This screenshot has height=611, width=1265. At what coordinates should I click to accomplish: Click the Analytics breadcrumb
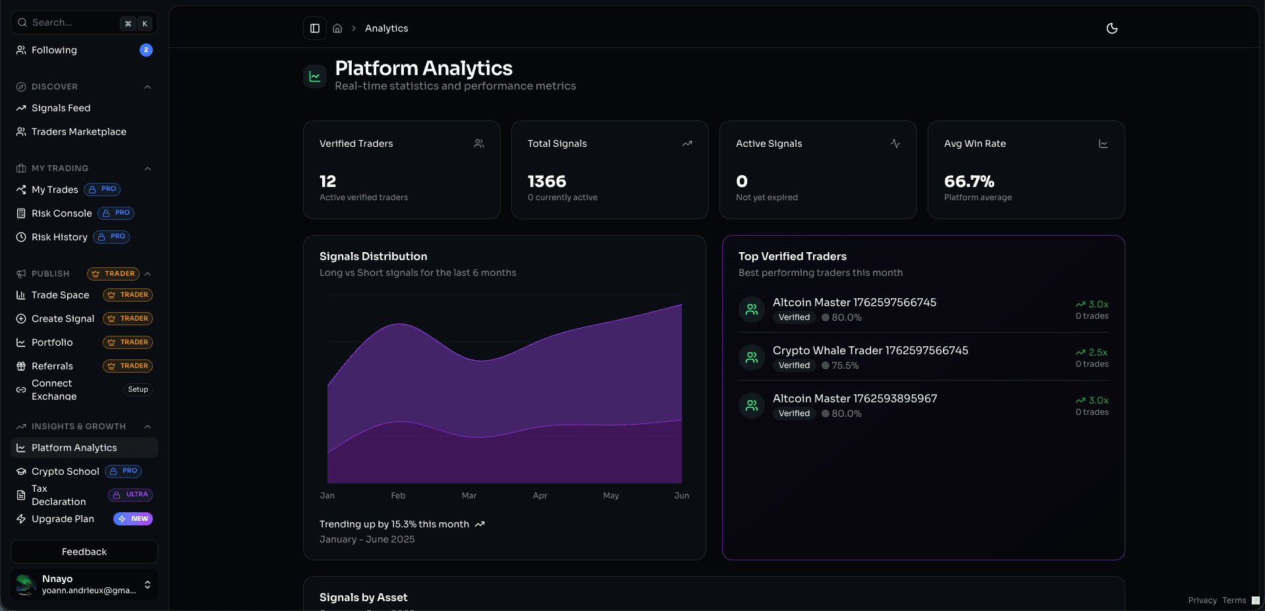pos(387,28)
